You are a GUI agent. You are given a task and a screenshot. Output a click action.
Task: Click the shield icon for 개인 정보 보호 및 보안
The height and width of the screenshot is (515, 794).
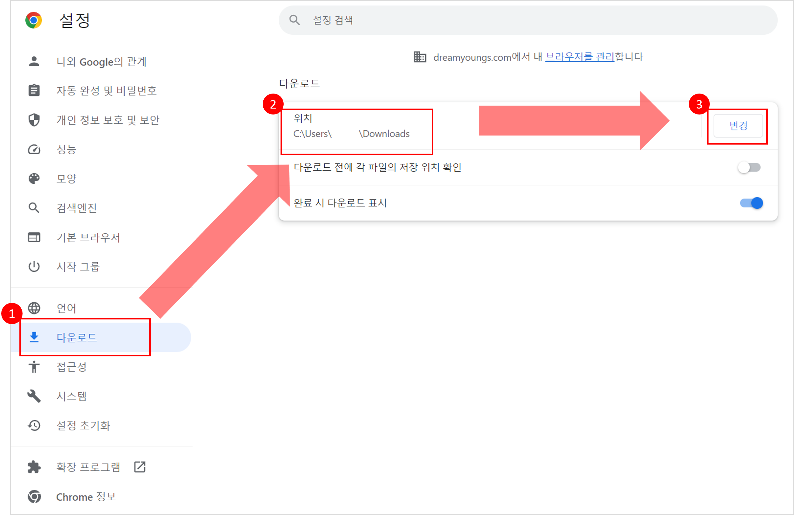[34, 120]
